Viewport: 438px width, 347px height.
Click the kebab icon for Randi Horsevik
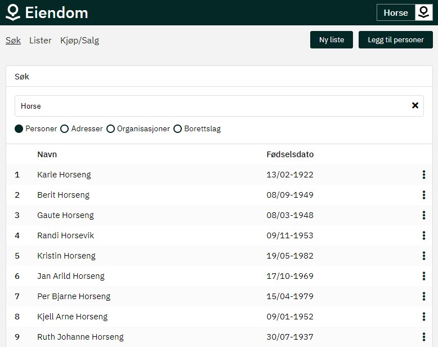tap(423, 235)
